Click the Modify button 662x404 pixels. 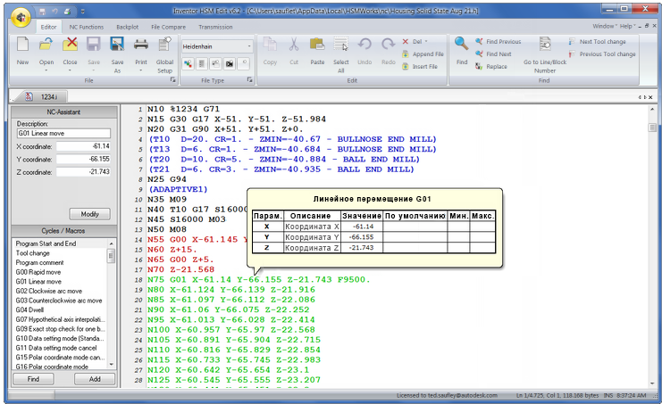[89, 214]
